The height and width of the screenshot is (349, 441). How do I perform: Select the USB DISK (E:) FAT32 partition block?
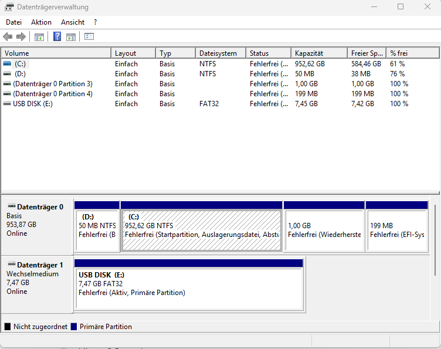189,284
